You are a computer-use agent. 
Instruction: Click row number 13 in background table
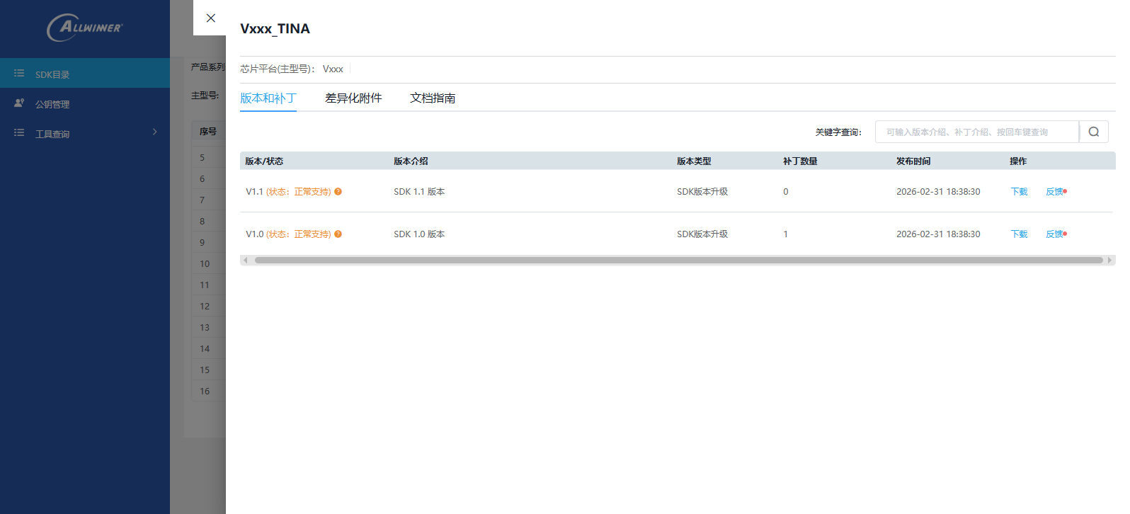[x=205, y=328]
